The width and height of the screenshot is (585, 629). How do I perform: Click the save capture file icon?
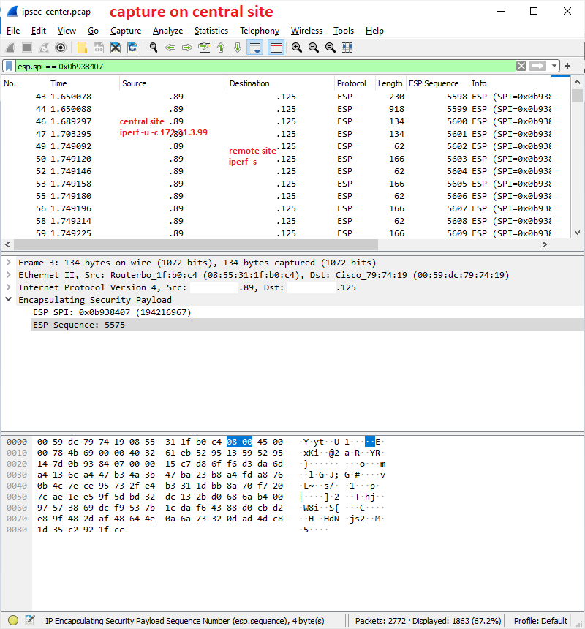[x=99, y=48]
